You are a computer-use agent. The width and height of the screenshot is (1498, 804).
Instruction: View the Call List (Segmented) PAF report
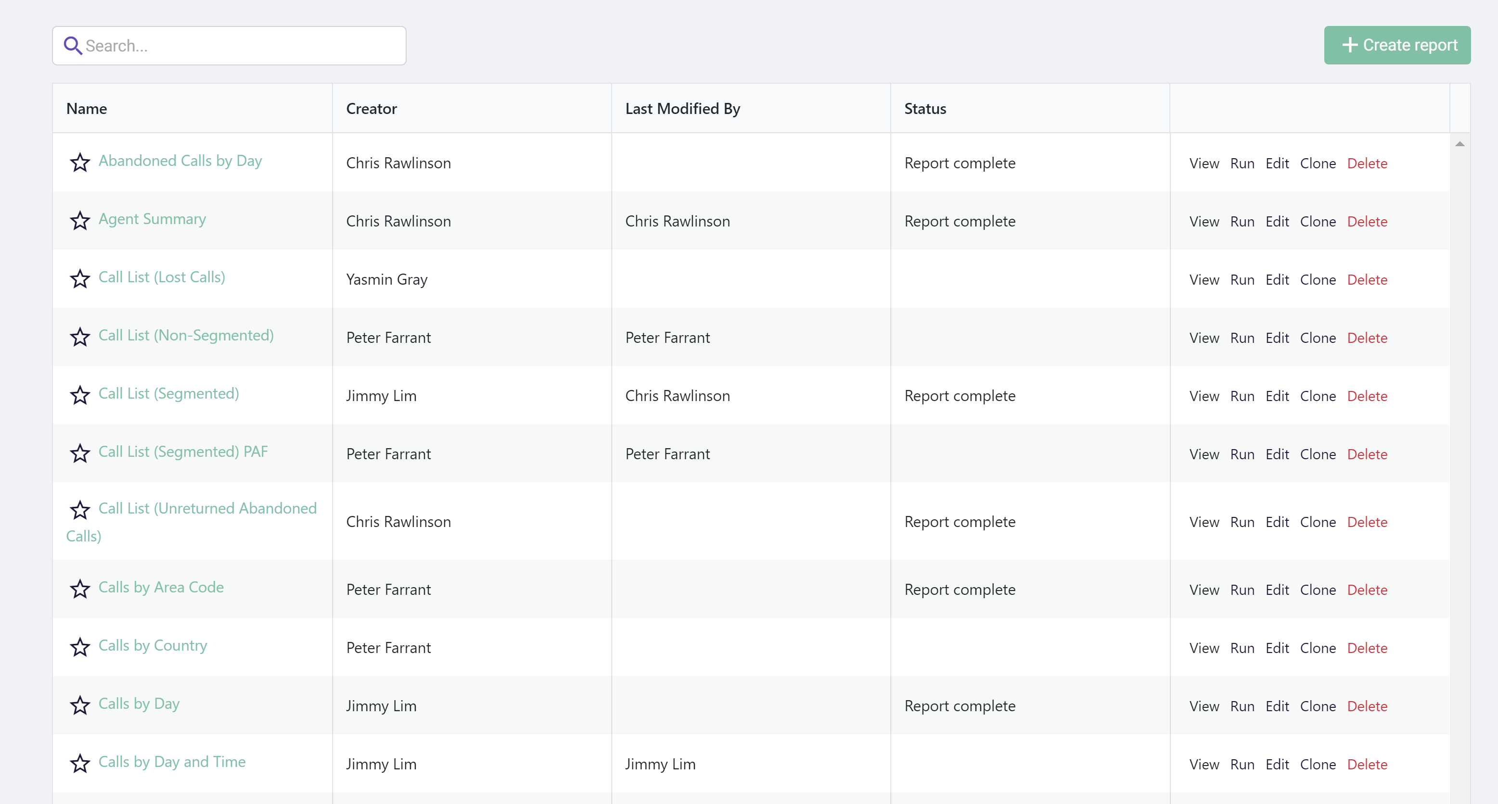1204,454
